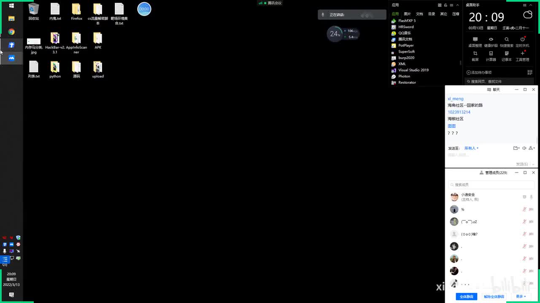Click the 解除全体静音 unmute-all button

point(494,297)
